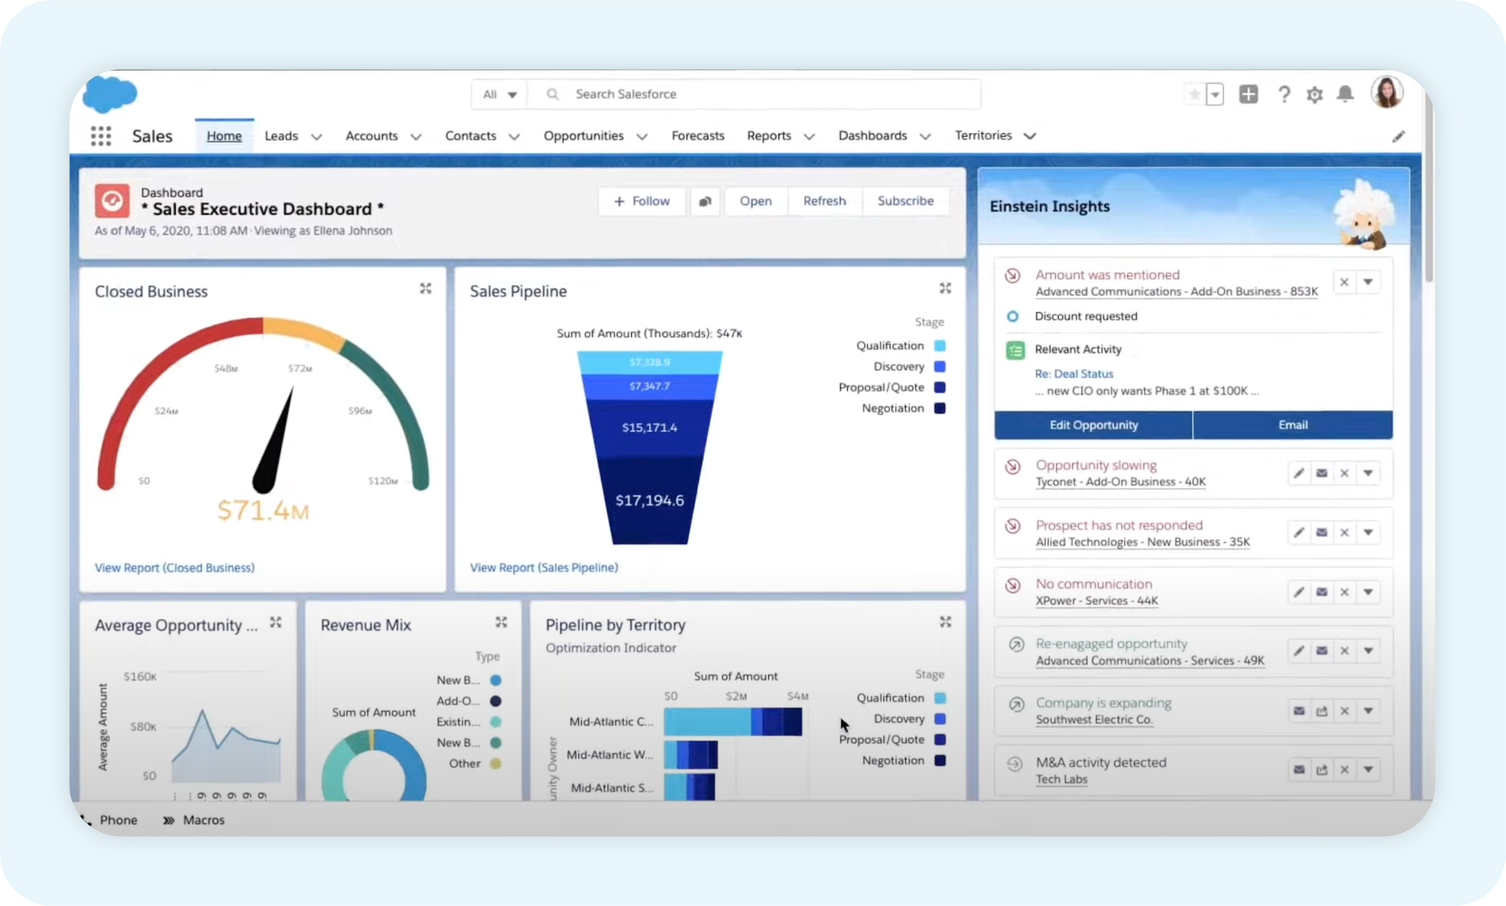Subscribe to the dashboard
Viewport: 1506px width, 906px height.
905,201
